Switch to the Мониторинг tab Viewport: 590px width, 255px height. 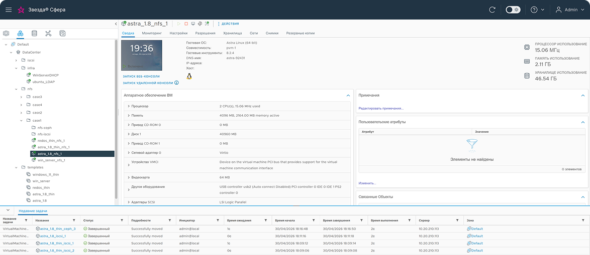[152, 34]
